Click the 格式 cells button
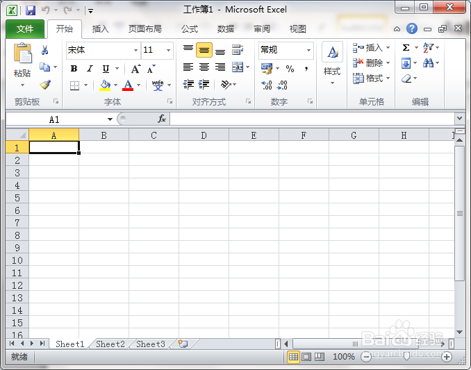Viewport: 471px width, 370px height. click(x=371, y=78)
